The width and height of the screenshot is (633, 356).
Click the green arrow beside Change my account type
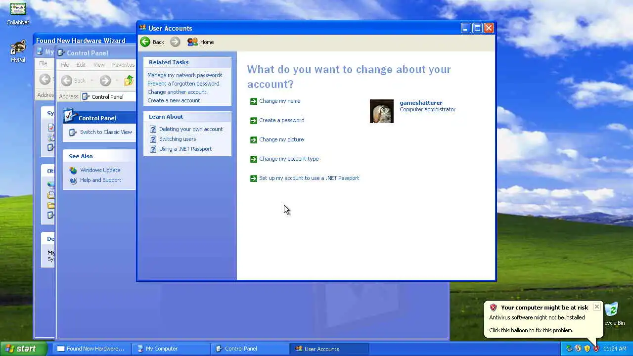(254, 159)
